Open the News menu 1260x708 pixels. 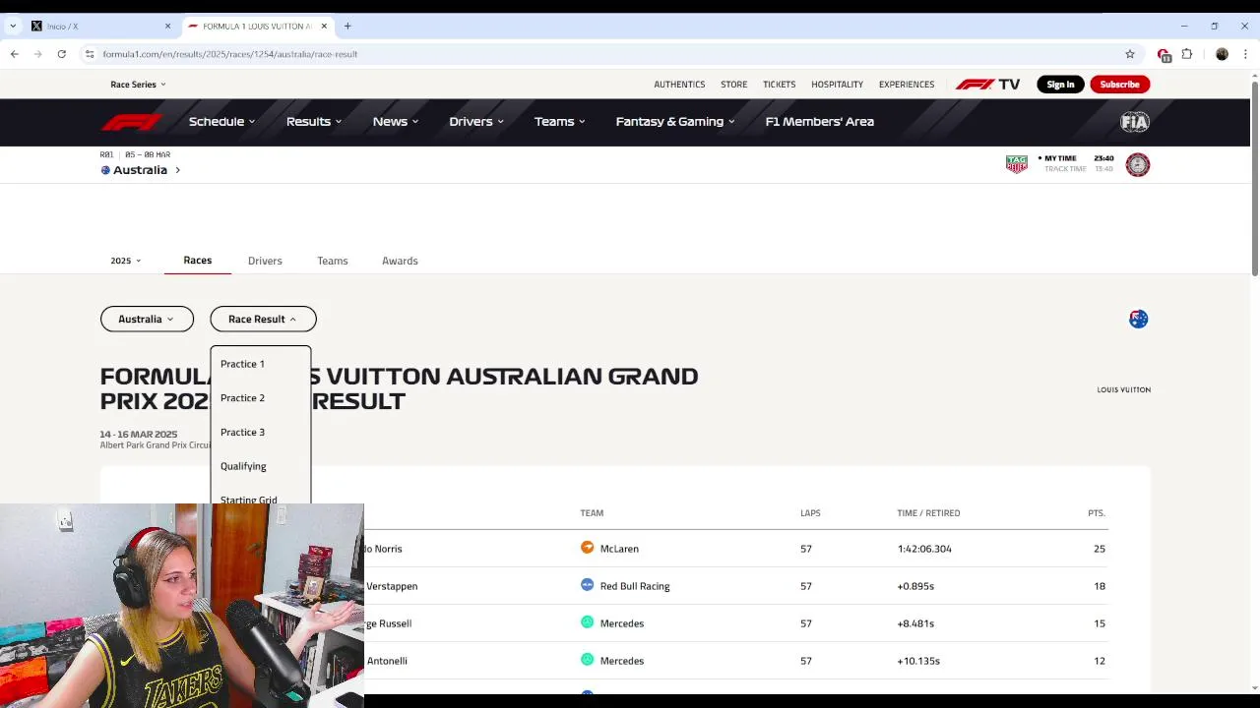click(396, 122)
